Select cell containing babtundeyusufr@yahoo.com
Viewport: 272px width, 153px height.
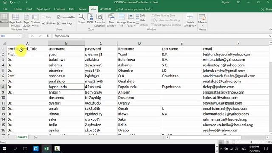click(235, 54)
